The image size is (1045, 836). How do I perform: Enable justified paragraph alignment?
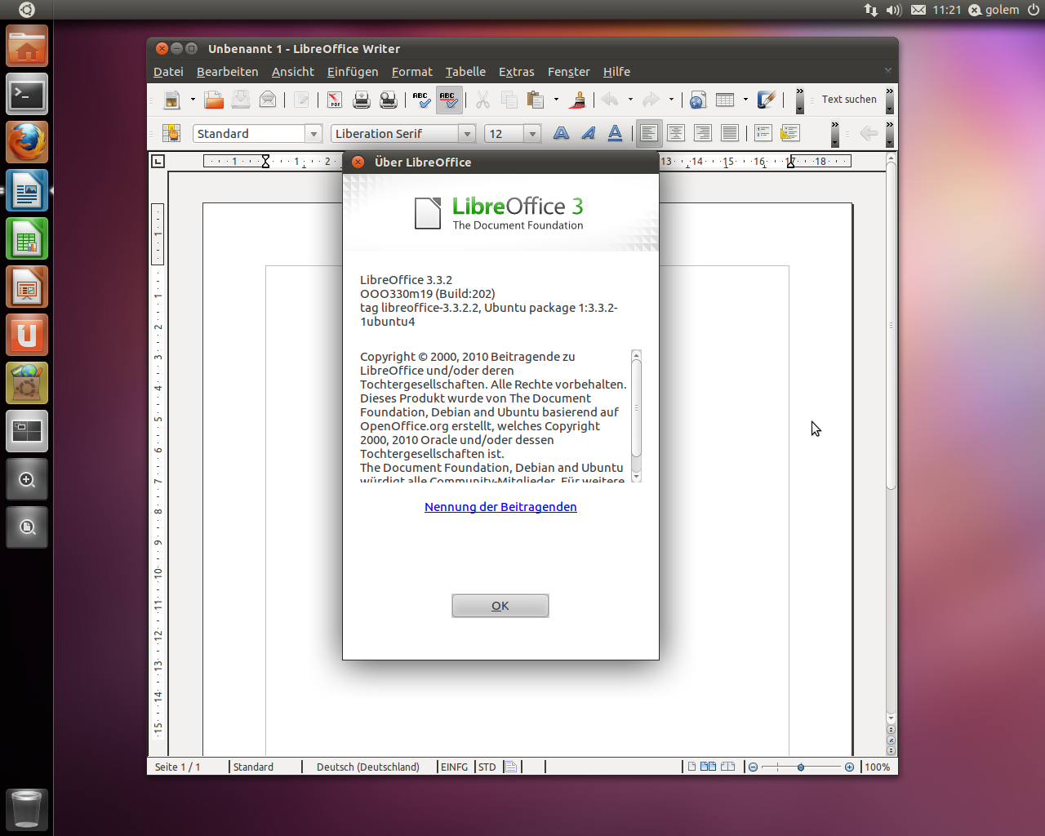(x=730, y=133)
